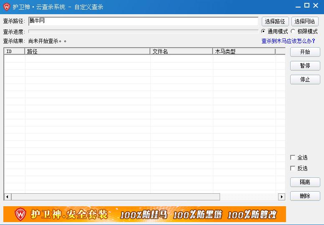Image resolution: width=324 pixels, height=225 pixels.
Task: Sort by the 路径 column header
Action: [87, 51]
